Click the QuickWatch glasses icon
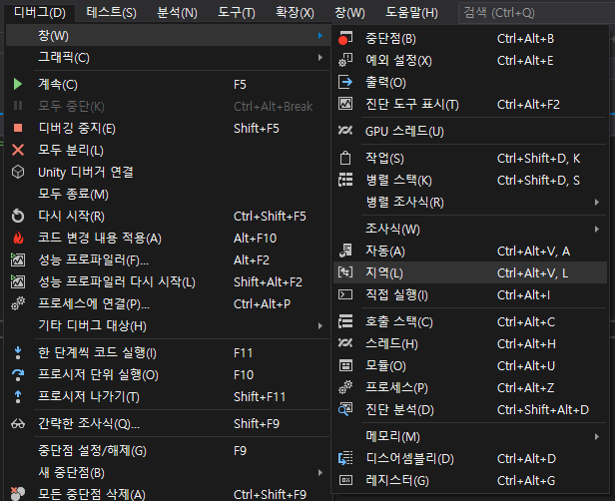Screen dimensions: 615x501 click(x=18, y=424)
